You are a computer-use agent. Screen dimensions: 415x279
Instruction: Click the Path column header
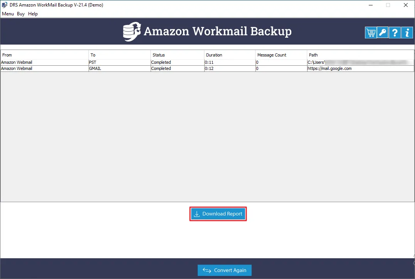(360, 55)
